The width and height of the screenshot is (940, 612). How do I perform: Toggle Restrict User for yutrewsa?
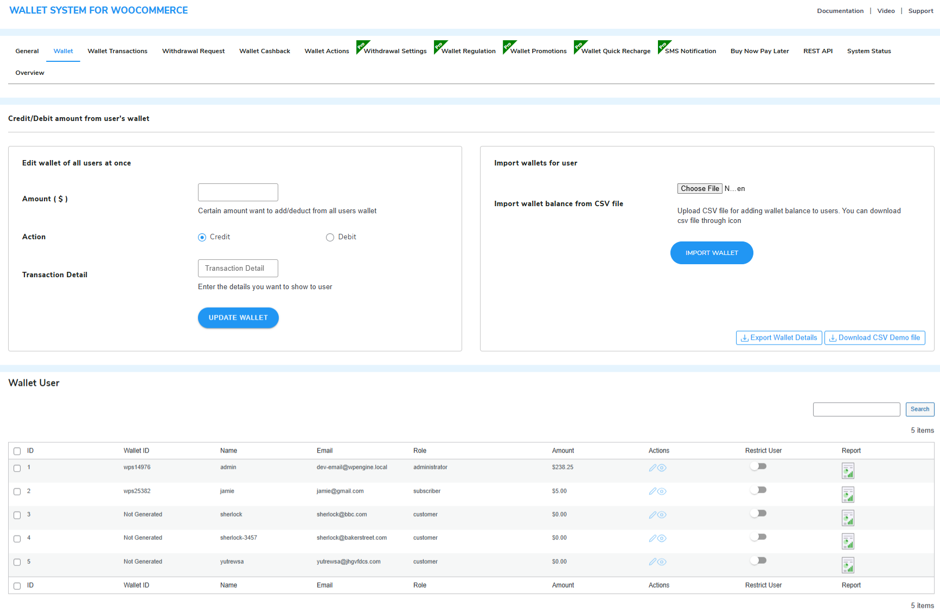[x=758, y=560]
